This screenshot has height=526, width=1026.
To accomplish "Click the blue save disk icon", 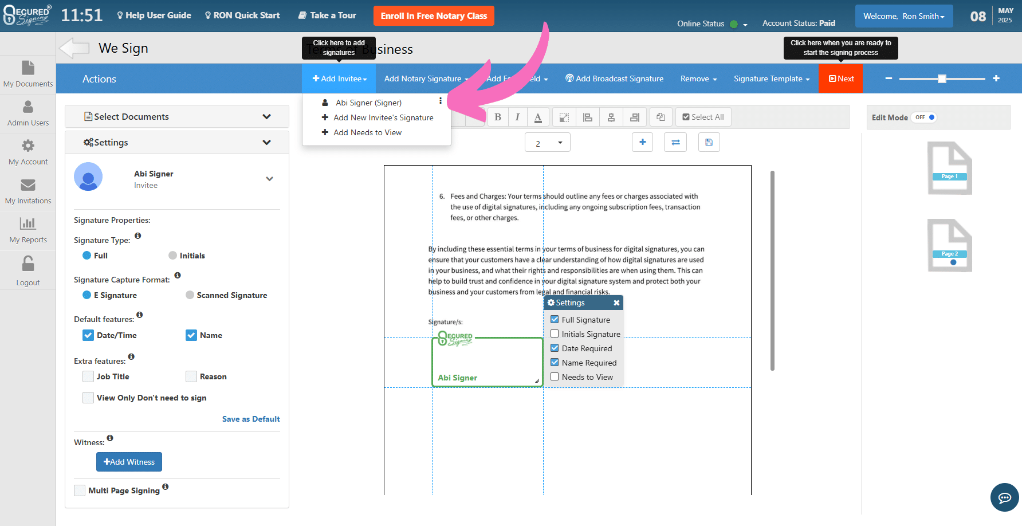I will [709, 142].
